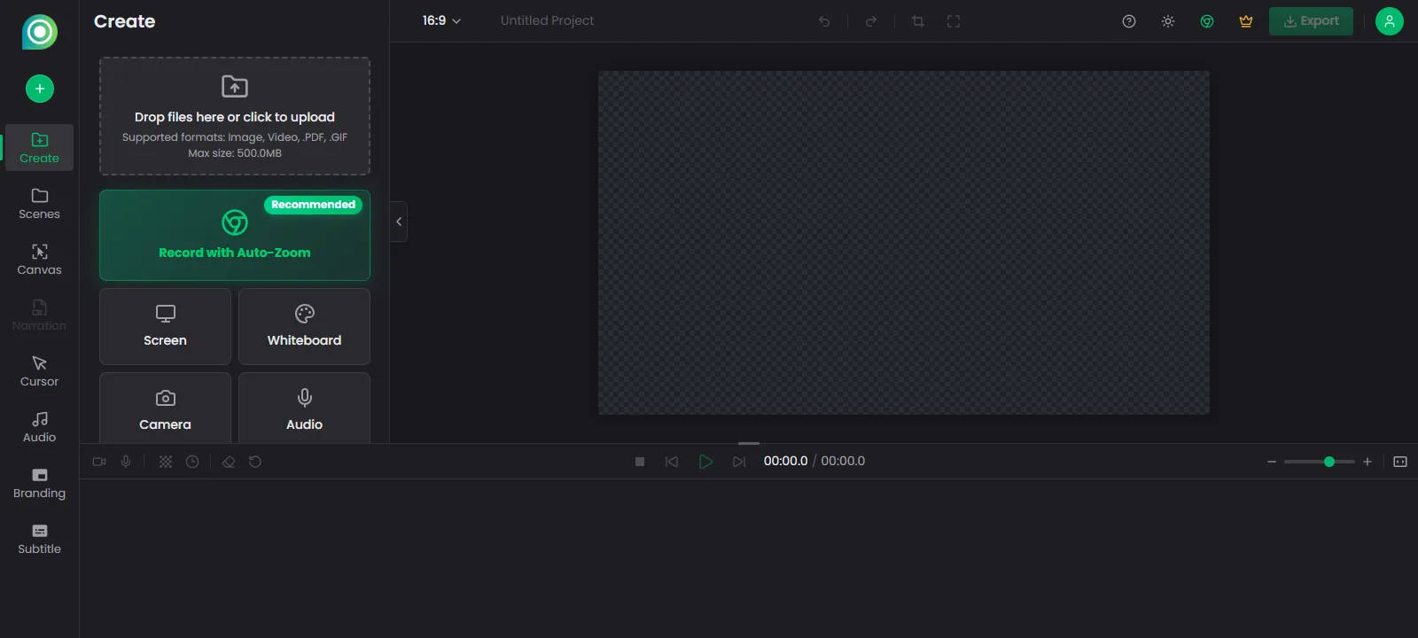Choose the Audio card in the Create panel
1418x638 pixels.
(x=304, y=408)
